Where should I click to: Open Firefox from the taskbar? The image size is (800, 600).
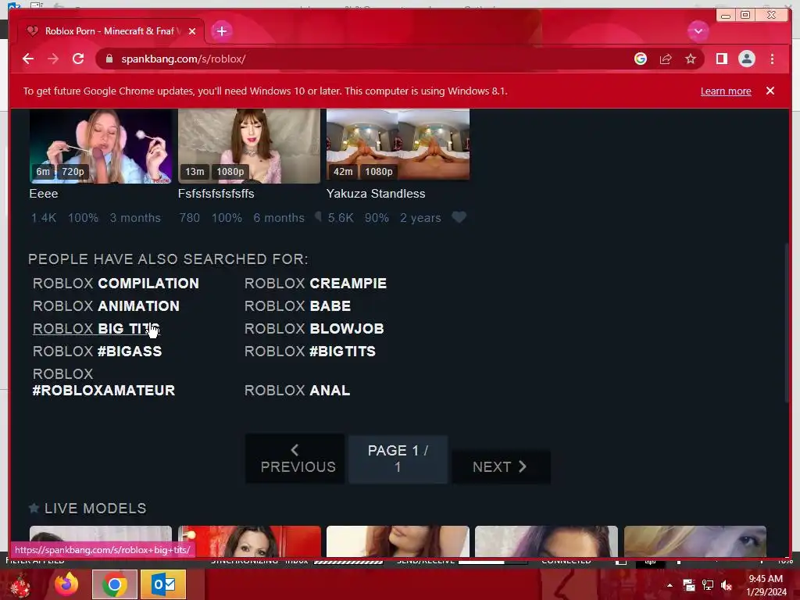click(67, 584)
